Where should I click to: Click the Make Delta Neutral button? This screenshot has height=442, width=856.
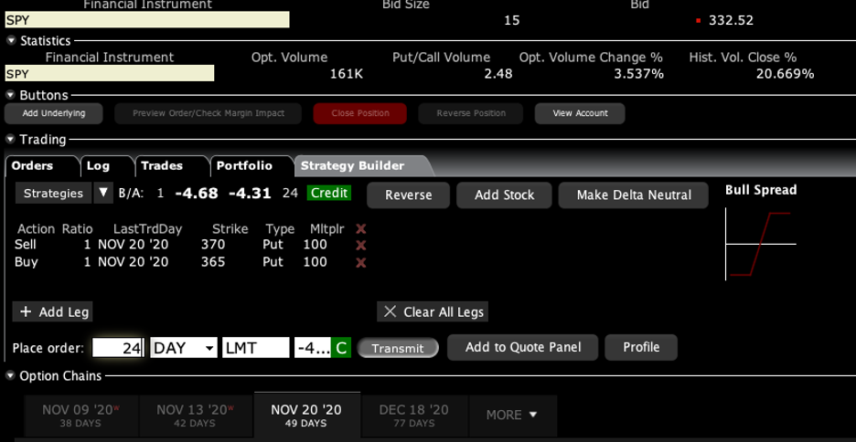(x=634, y=195)
